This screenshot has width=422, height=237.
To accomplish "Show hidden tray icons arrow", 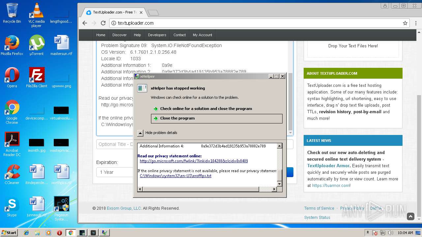I will (x=368, y=232).
